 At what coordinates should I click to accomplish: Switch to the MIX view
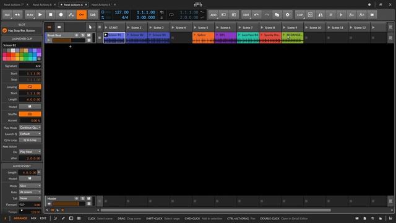click(x=33, y=218)
